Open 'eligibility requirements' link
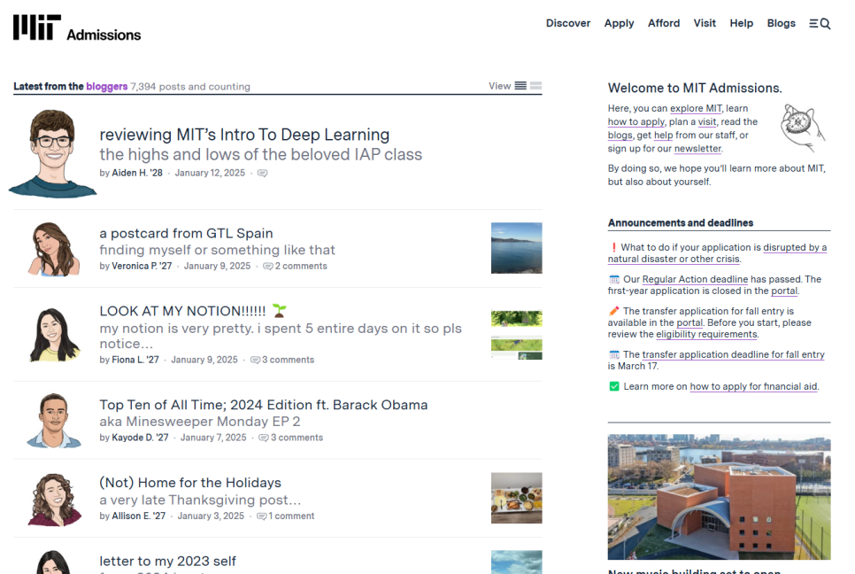855x574 pixels. tap(706, 334)
